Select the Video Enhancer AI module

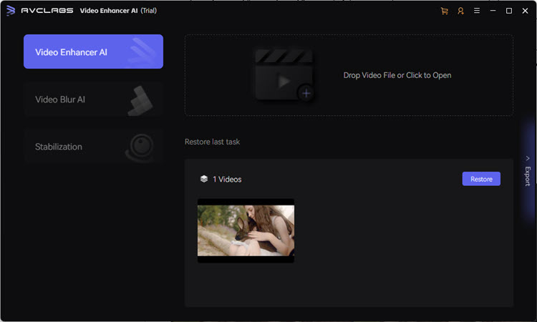click(93, 52)
